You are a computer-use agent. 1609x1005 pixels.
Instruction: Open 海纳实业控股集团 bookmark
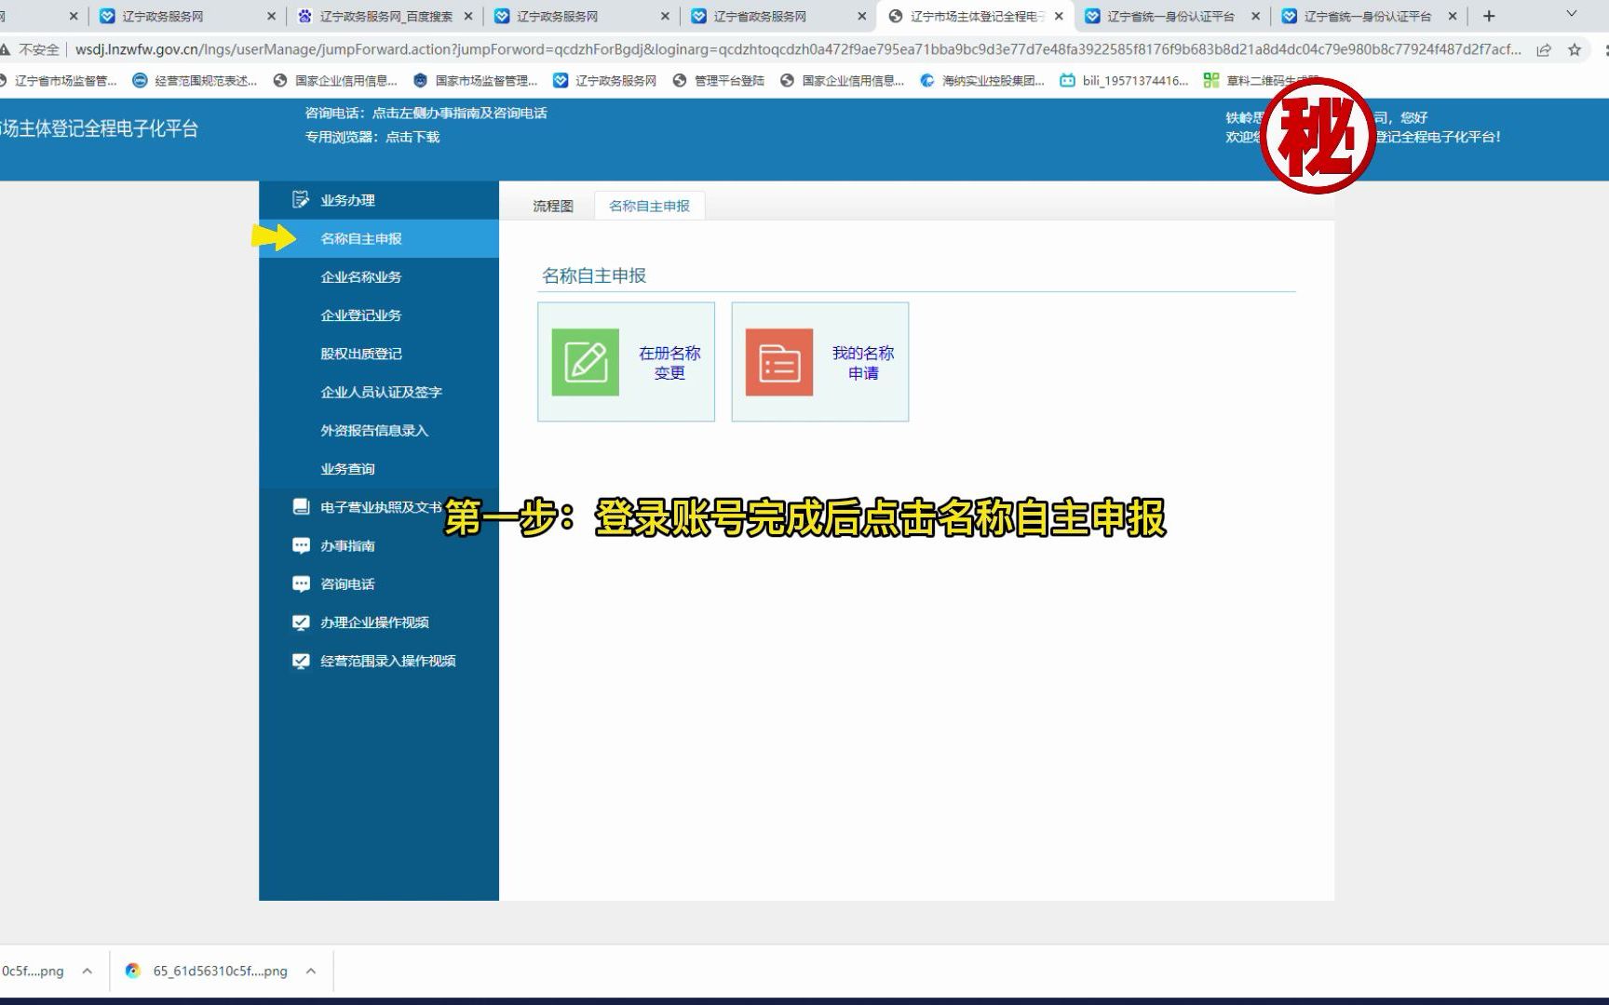click(982, 81)
